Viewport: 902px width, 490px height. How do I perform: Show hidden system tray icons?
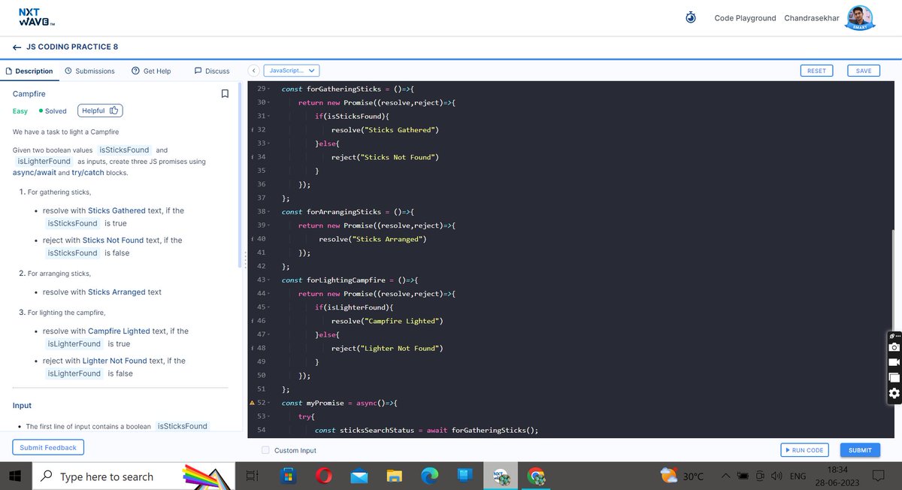725,476
